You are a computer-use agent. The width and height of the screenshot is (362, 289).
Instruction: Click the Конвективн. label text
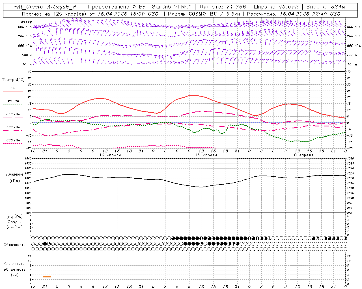point(14,264)
